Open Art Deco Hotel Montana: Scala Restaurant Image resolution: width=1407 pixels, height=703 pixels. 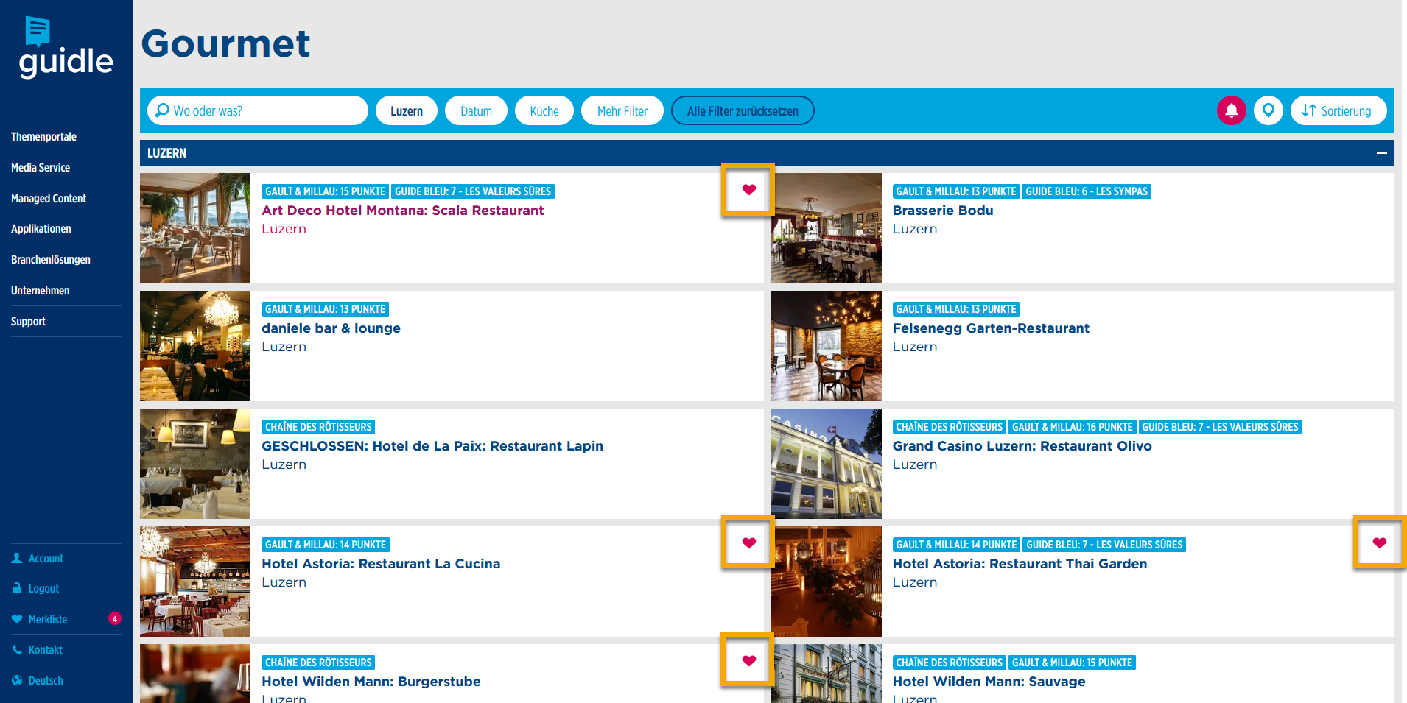pos(403,211)
